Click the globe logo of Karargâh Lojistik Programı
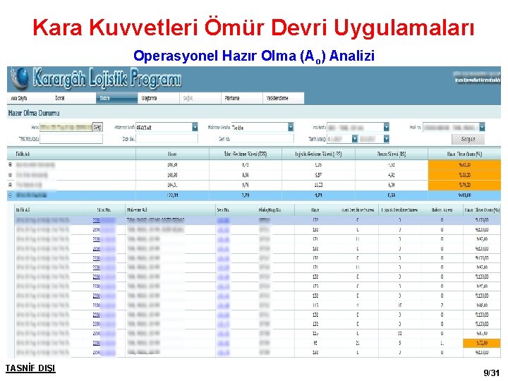The width and height of the screenshot is (508, 381). [x=20, y=78]
